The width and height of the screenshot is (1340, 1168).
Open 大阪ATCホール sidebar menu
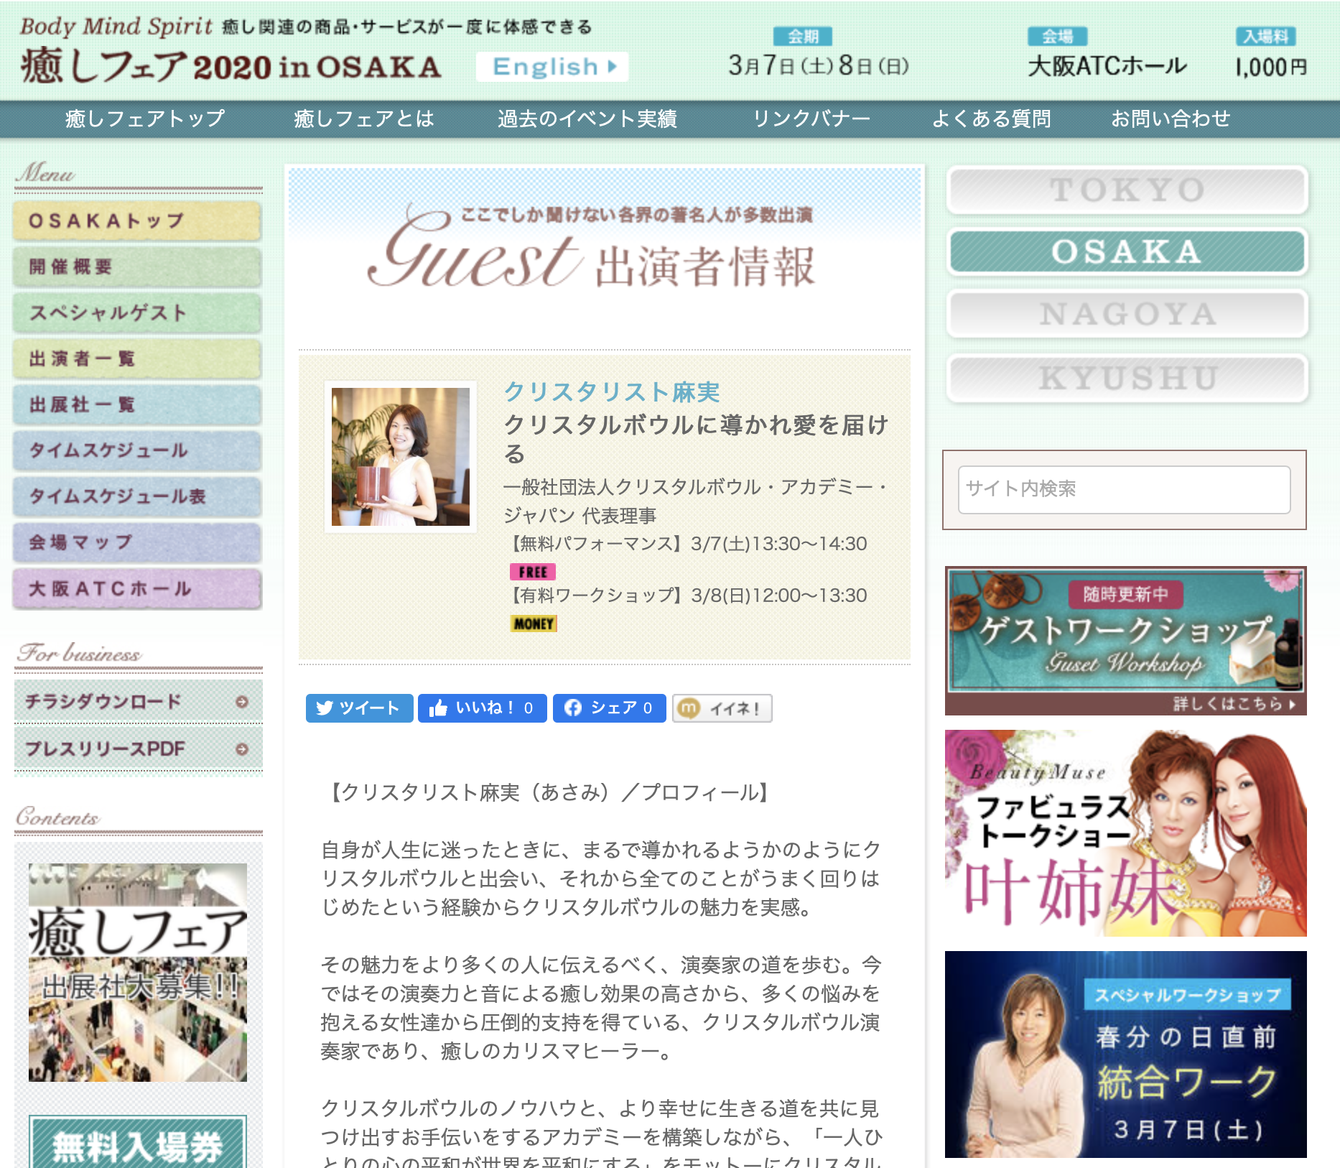click(137, 589)
